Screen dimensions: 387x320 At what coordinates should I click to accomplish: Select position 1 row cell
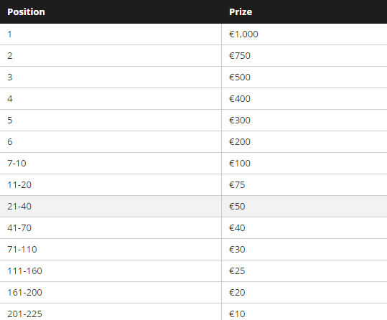coord(111,34)
